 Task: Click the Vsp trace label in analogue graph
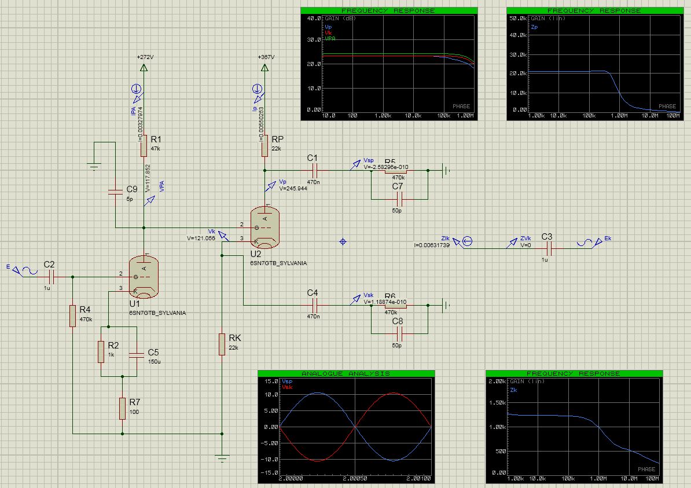pyautogui.click(x=287, y=381)
